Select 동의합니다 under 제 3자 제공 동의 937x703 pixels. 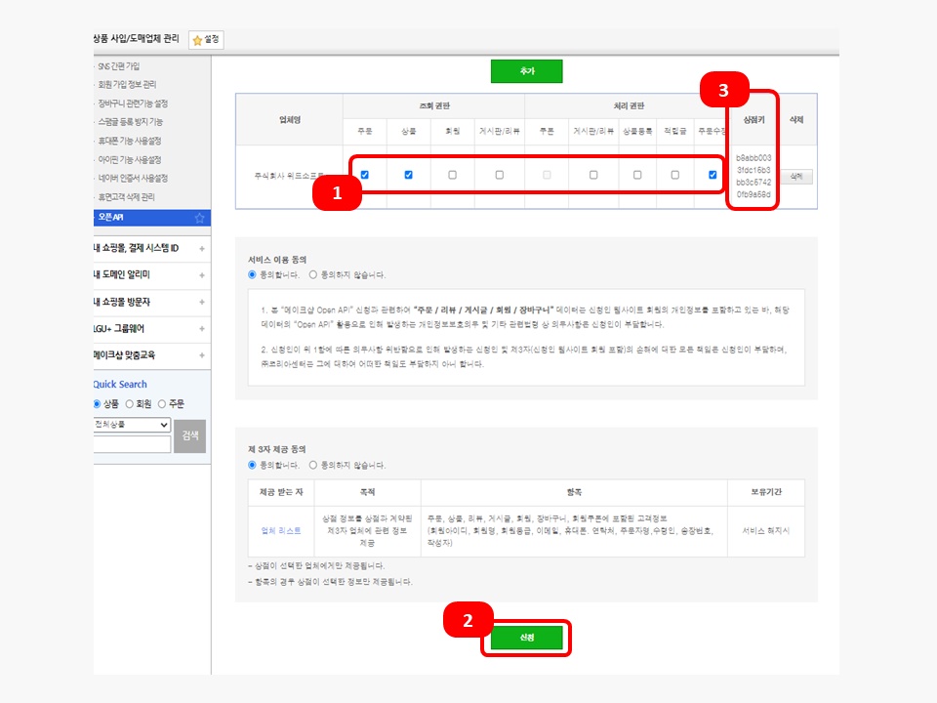coord(253,465)
